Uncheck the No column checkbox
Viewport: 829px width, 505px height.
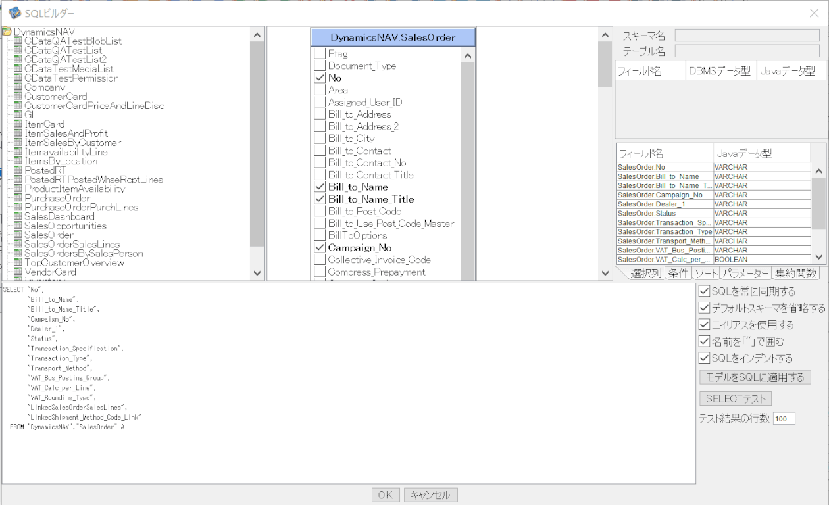(320, 78)
